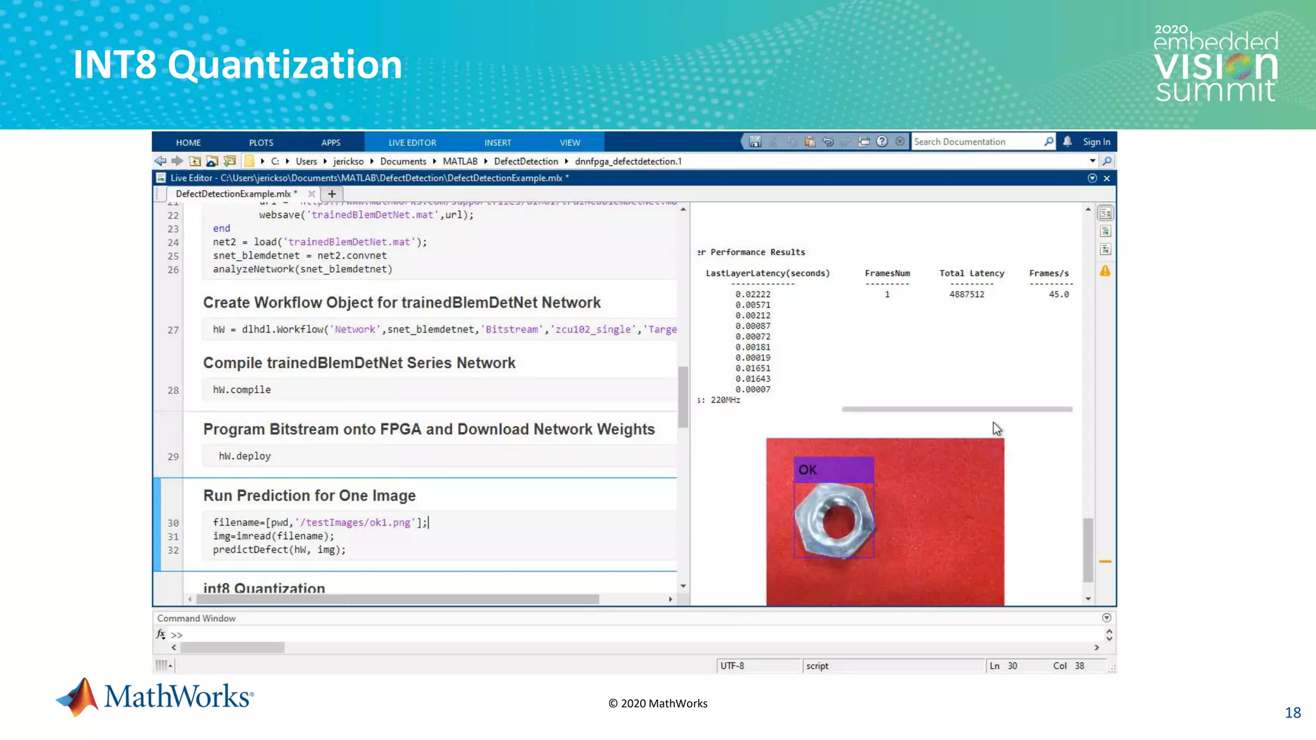Open Help via question mark icon
Screen dimensions: 1316x740
tap(882, 142)
